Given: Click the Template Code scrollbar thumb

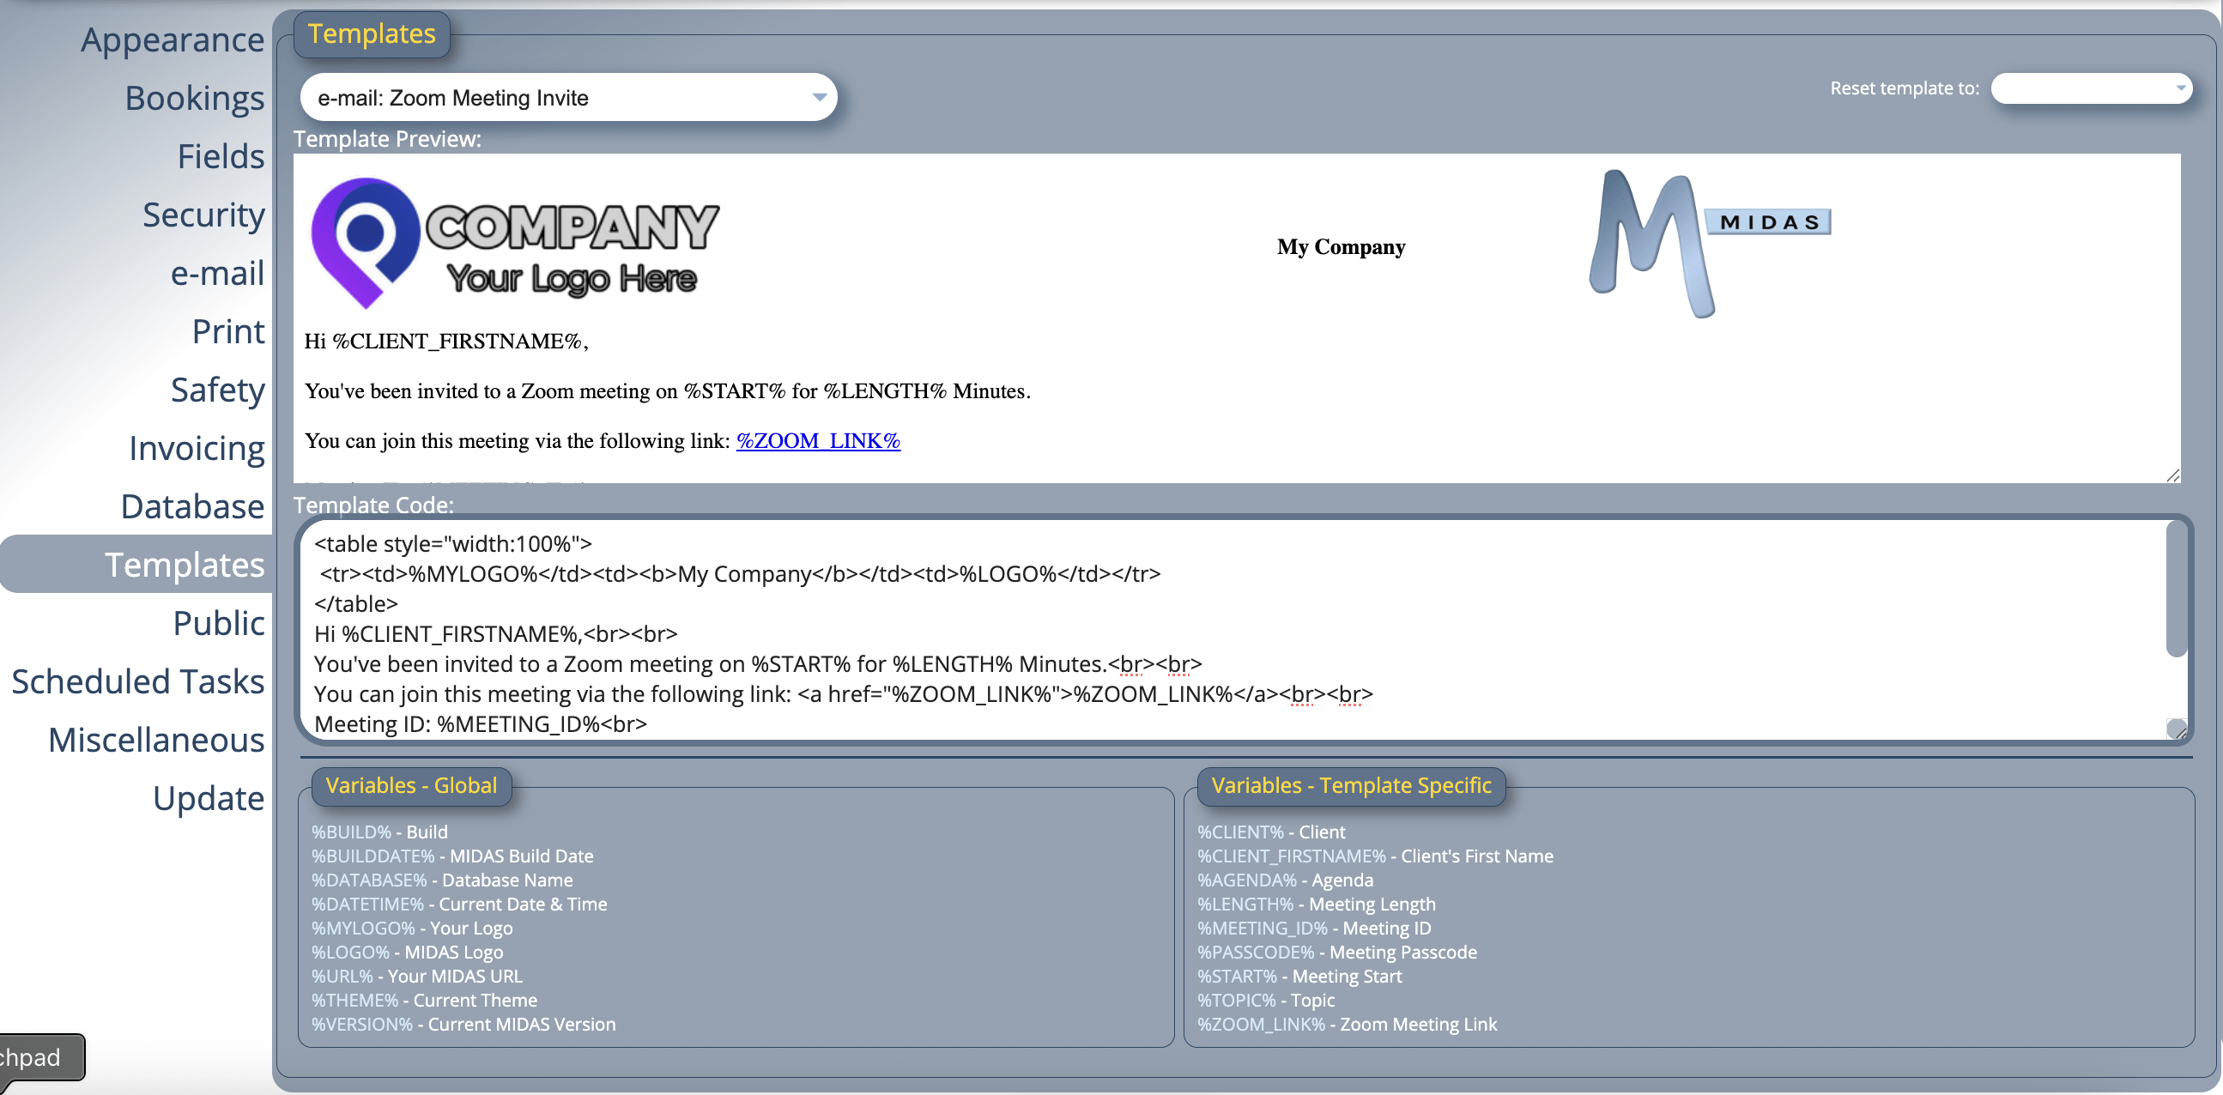Looking at the screenshot, I should (x=2177, y=590).
